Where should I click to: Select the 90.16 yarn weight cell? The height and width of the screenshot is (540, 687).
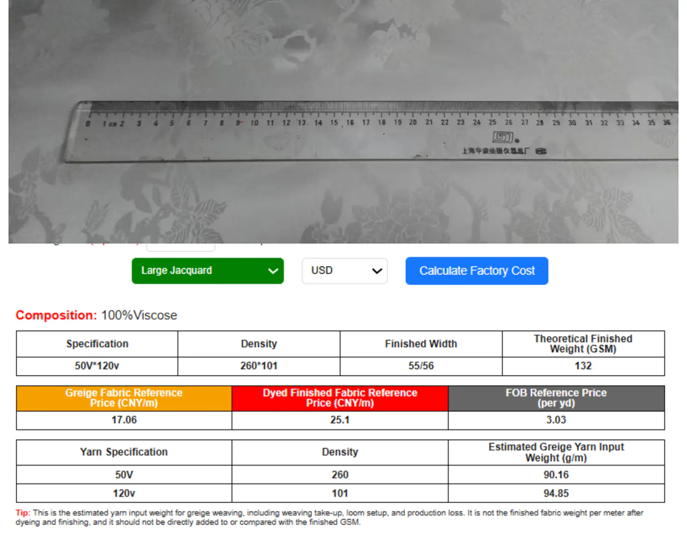tap(556, 475)
